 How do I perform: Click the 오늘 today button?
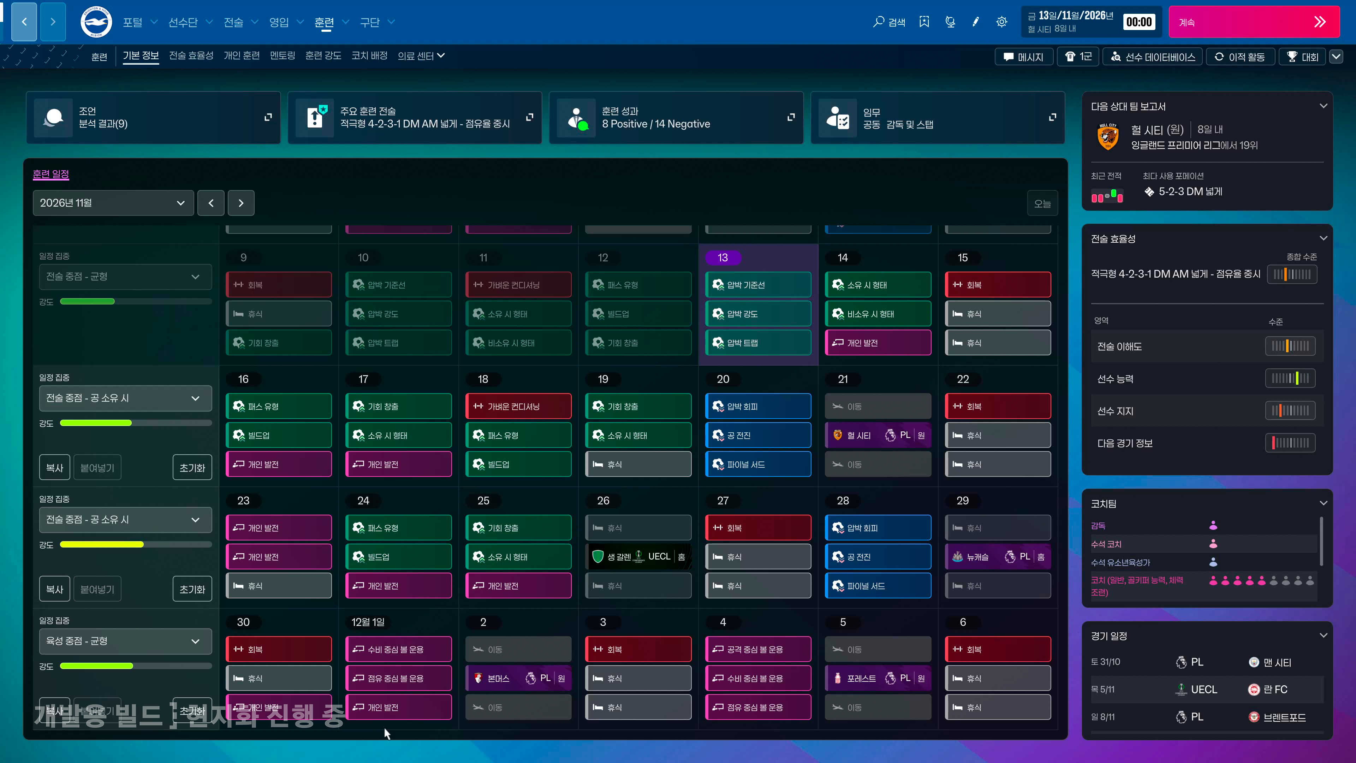[x=1042, y=203]
